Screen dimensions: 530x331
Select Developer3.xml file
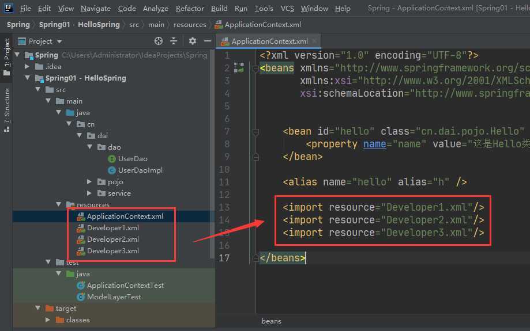click(x=112, y=250)
